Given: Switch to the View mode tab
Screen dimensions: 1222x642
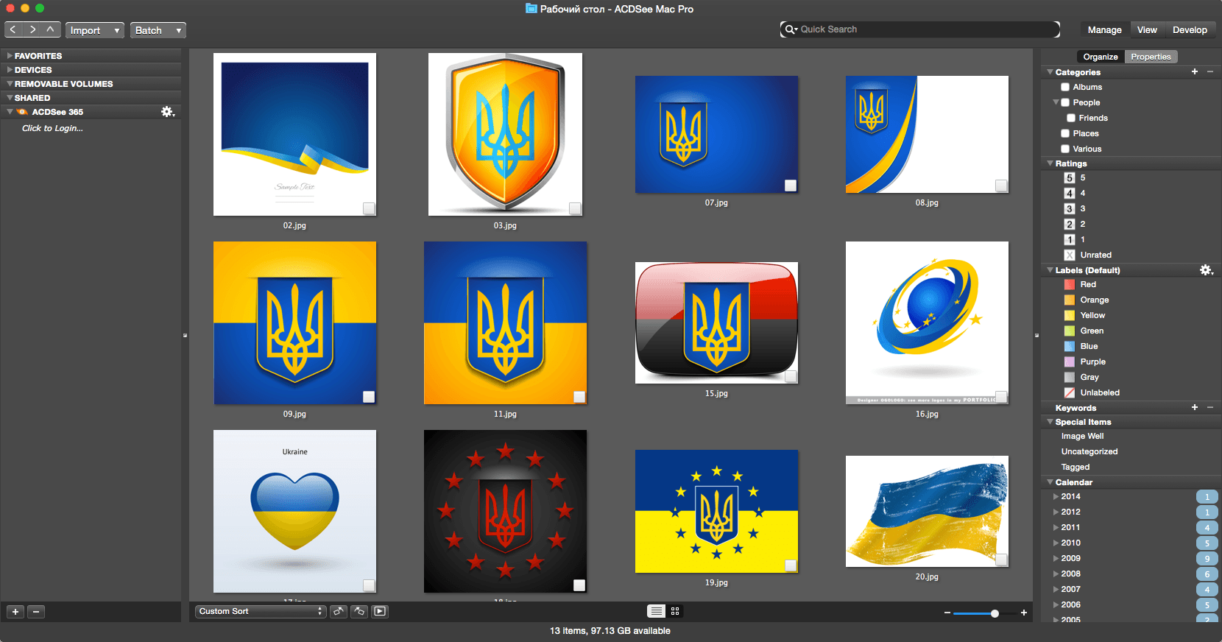Looking at the screenshot, I should (x=1147, y=30).
